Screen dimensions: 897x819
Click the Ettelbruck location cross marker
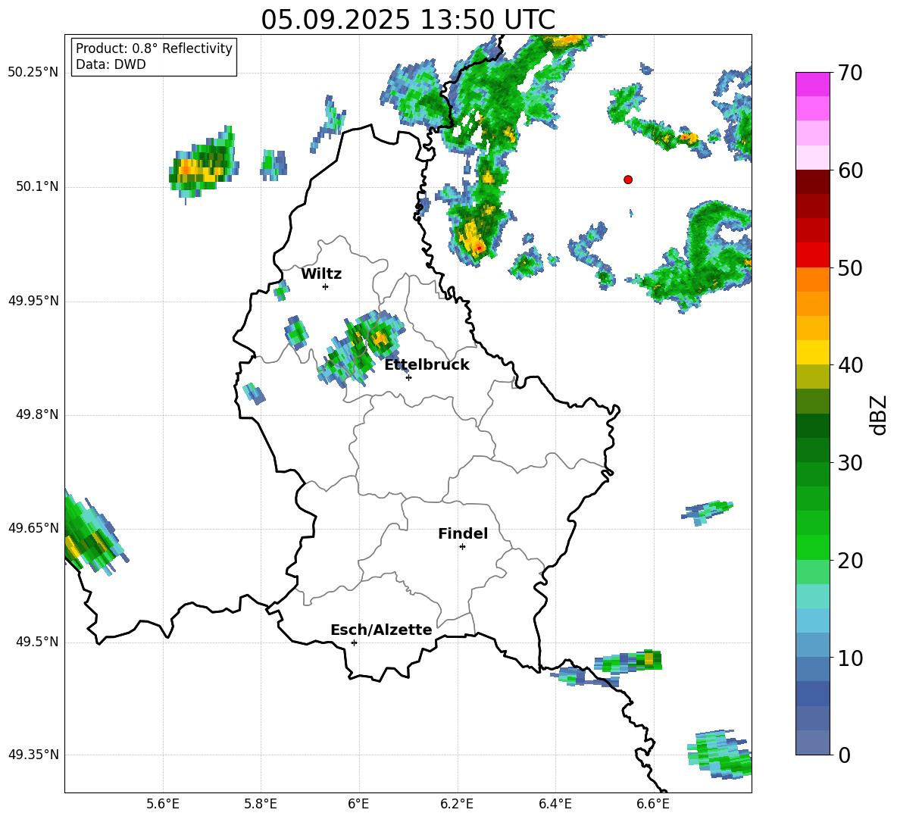408,377
